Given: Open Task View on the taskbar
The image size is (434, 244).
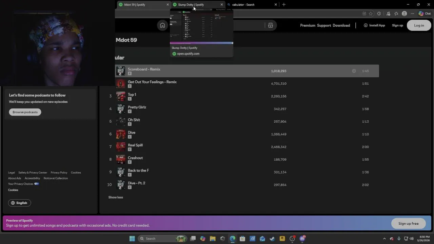Looking at the screenshot, I should tap(193, 239).
